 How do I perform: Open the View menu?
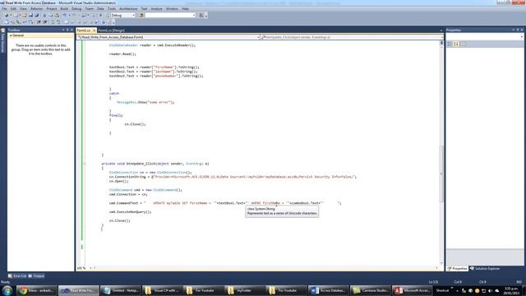click(x=23, y=9)
